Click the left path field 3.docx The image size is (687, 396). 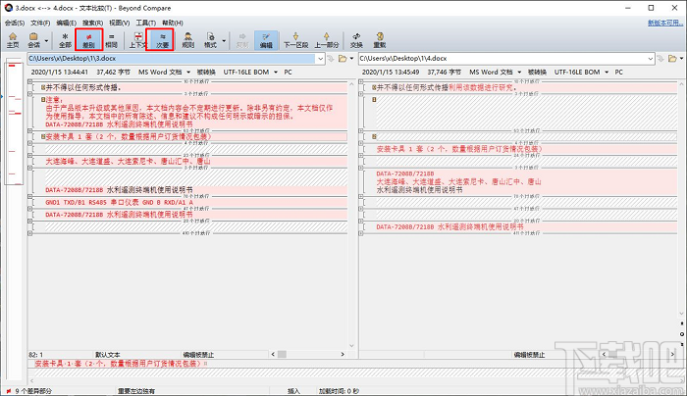(x=172, y=59)
